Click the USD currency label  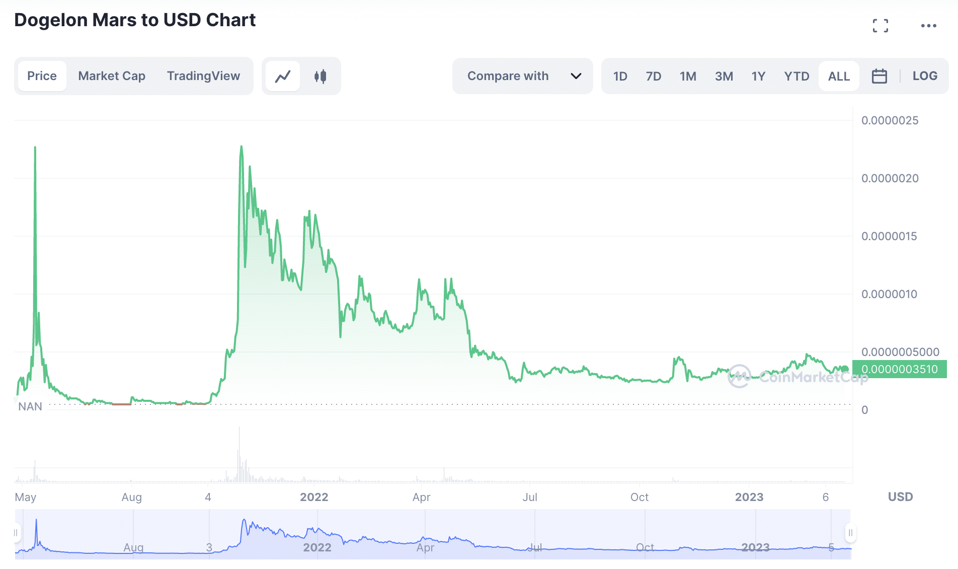point(900,496)
